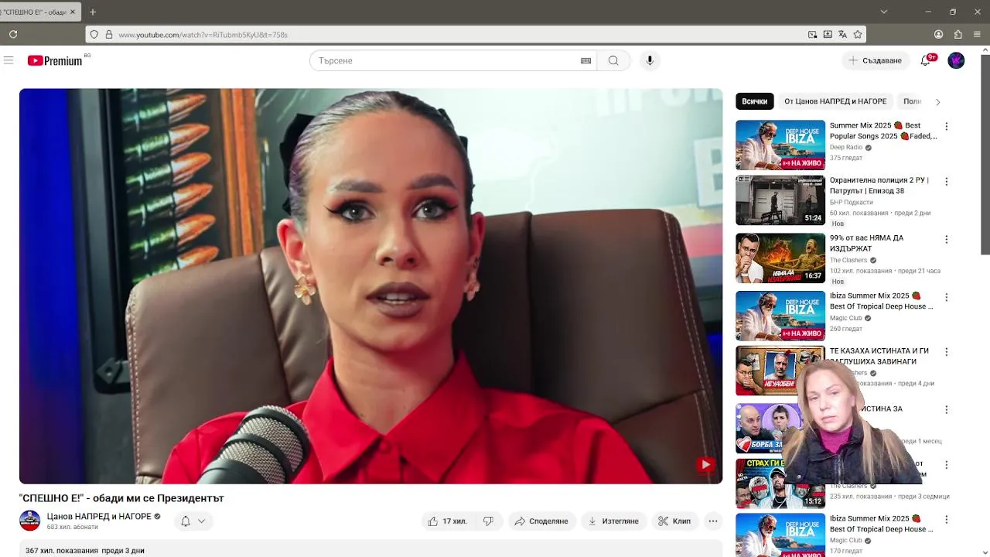The height and width of the screenshot is (557, 990).
Task: Reload the page with the refresh icon
Action: coord(13,34)
